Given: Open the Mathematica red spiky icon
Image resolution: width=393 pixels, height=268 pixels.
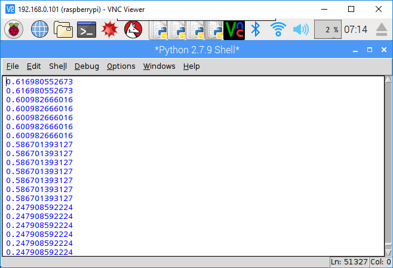Looking at the screenshot, I should 109,29.
